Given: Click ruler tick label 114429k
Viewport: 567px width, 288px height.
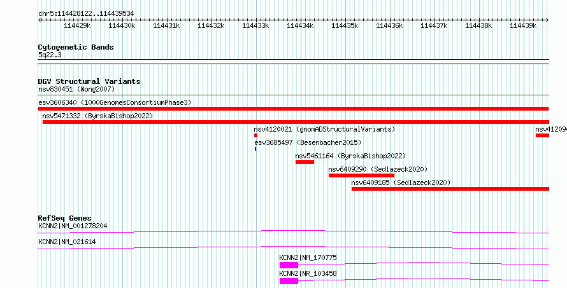Looking at the screenshot, I should click(x=77, y=25).
